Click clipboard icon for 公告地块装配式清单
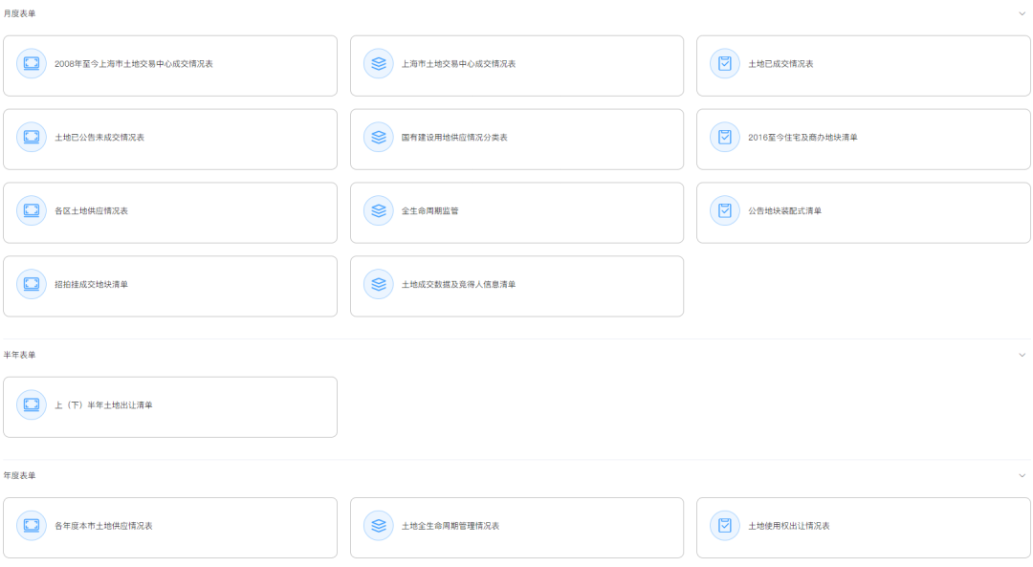This screenshot has height=567, width=1033. point(725,210)
